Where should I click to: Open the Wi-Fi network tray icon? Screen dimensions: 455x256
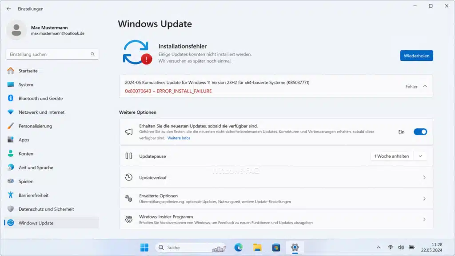[391, 247]
